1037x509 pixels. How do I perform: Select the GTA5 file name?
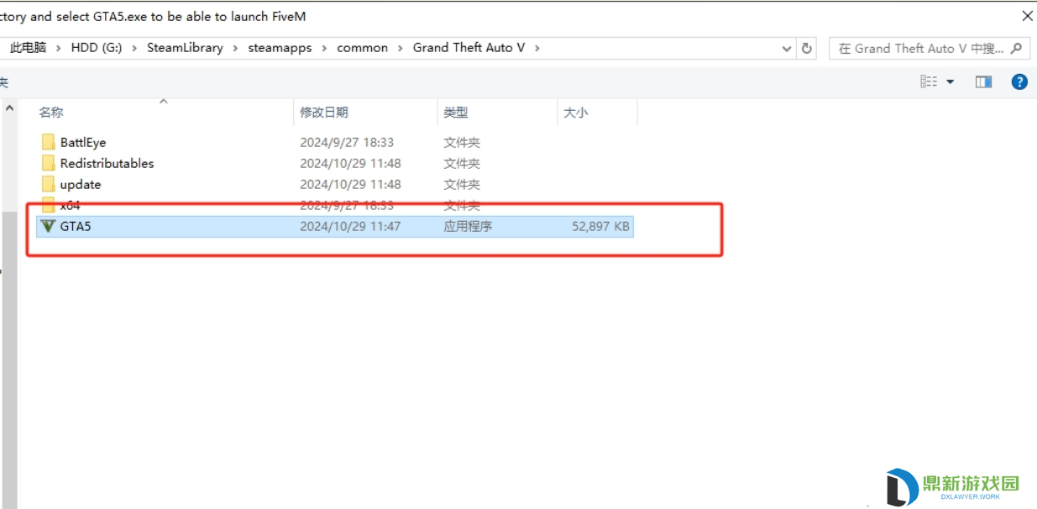coord(76,226)
